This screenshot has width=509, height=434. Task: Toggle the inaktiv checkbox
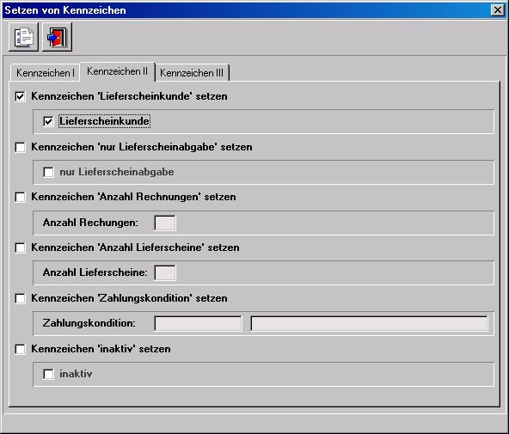(x=48, y=374)
